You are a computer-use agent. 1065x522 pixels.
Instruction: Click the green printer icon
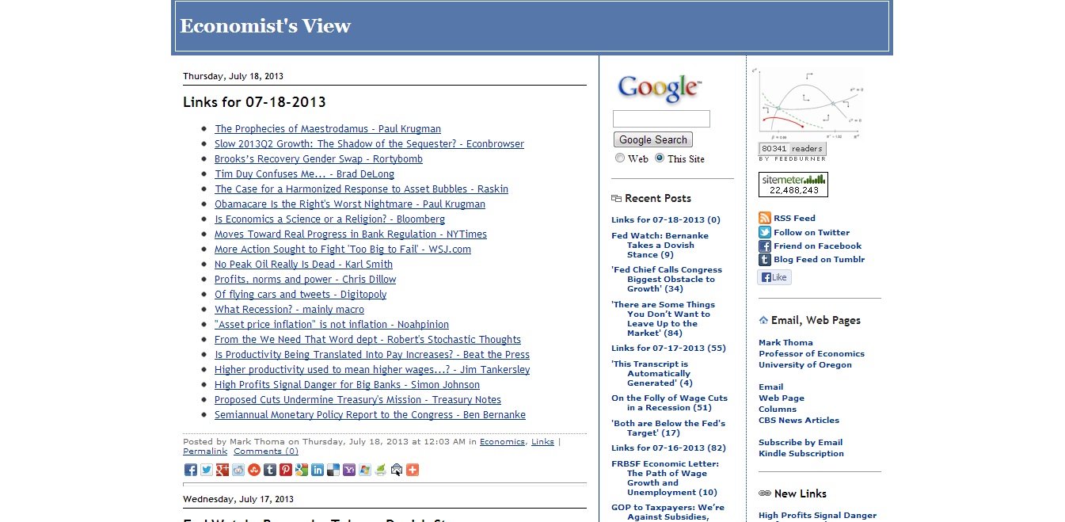[381, 470]
